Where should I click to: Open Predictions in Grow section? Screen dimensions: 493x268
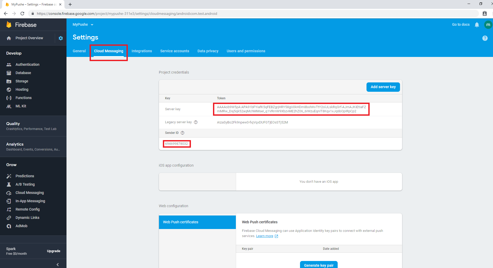coord(25,176)
